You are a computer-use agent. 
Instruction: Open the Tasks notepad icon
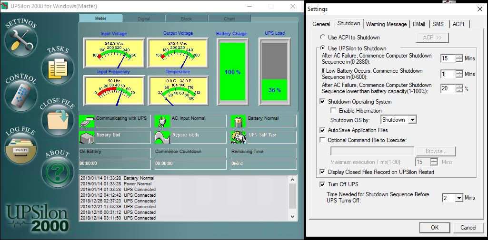coord(58,68)
